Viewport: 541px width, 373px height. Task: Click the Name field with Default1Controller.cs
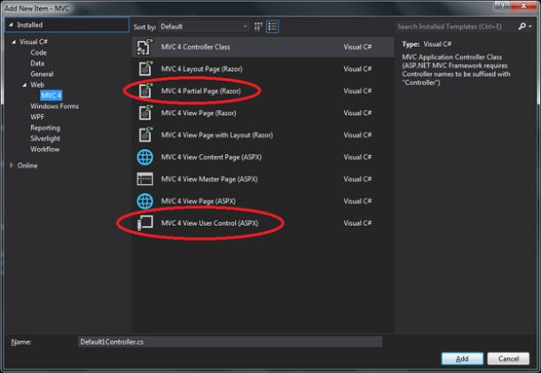tap(230, 342)
